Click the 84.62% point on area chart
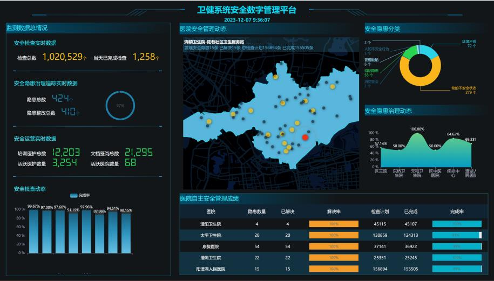Viewport: 494px width, 281px height. pos(453,139)
